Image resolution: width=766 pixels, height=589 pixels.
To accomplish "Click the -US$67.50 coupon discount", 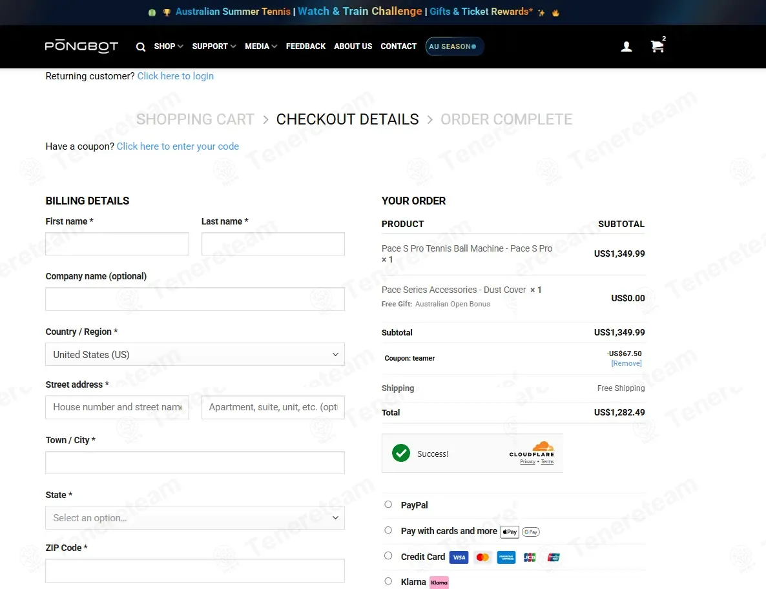I will 625,354.
